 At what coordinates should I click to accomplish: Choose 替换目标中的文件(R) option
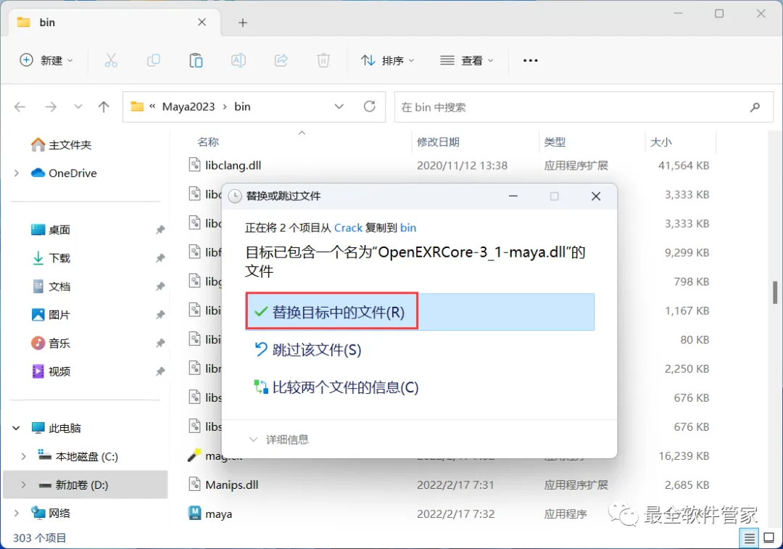[420, 313]
